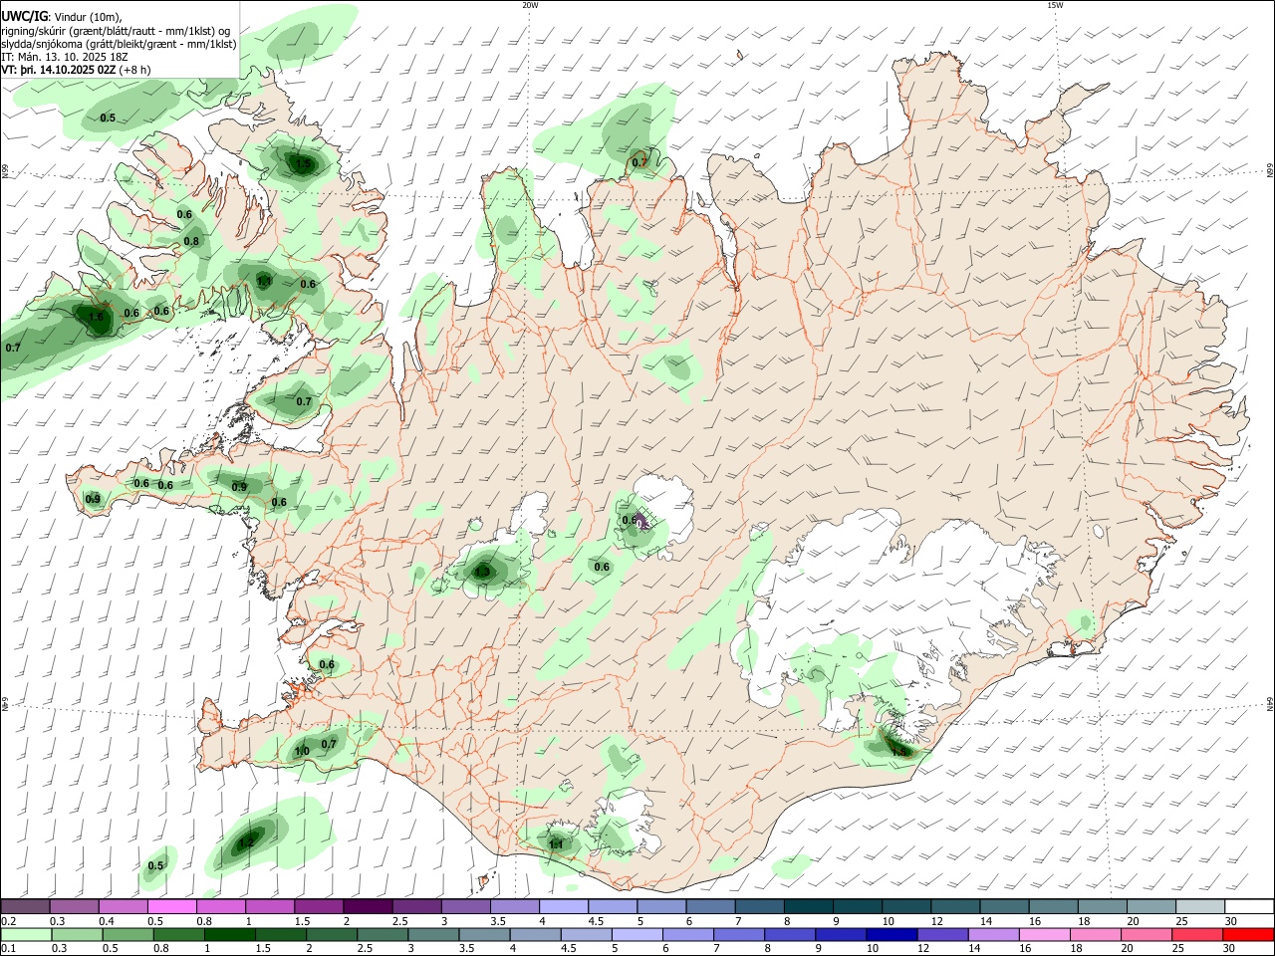This screenshot has width=1275, height=956.
Task: Select the 'Vindur (10m)' legend text
Action: pyautogui.click(x=86, y=17)
